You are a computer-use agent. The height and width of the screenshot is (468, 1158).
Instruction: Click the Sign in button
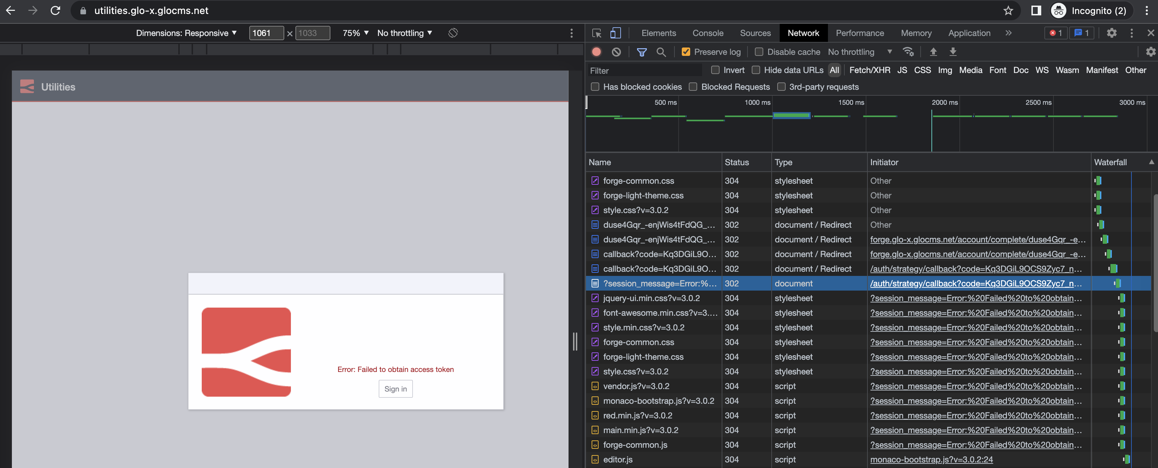click(395, 388)
